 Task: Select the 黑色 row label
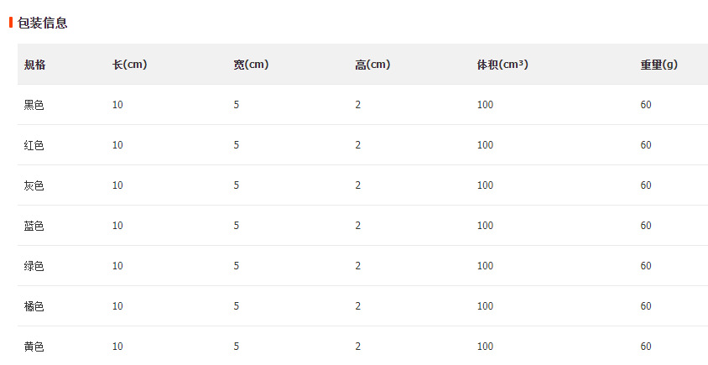34,105
